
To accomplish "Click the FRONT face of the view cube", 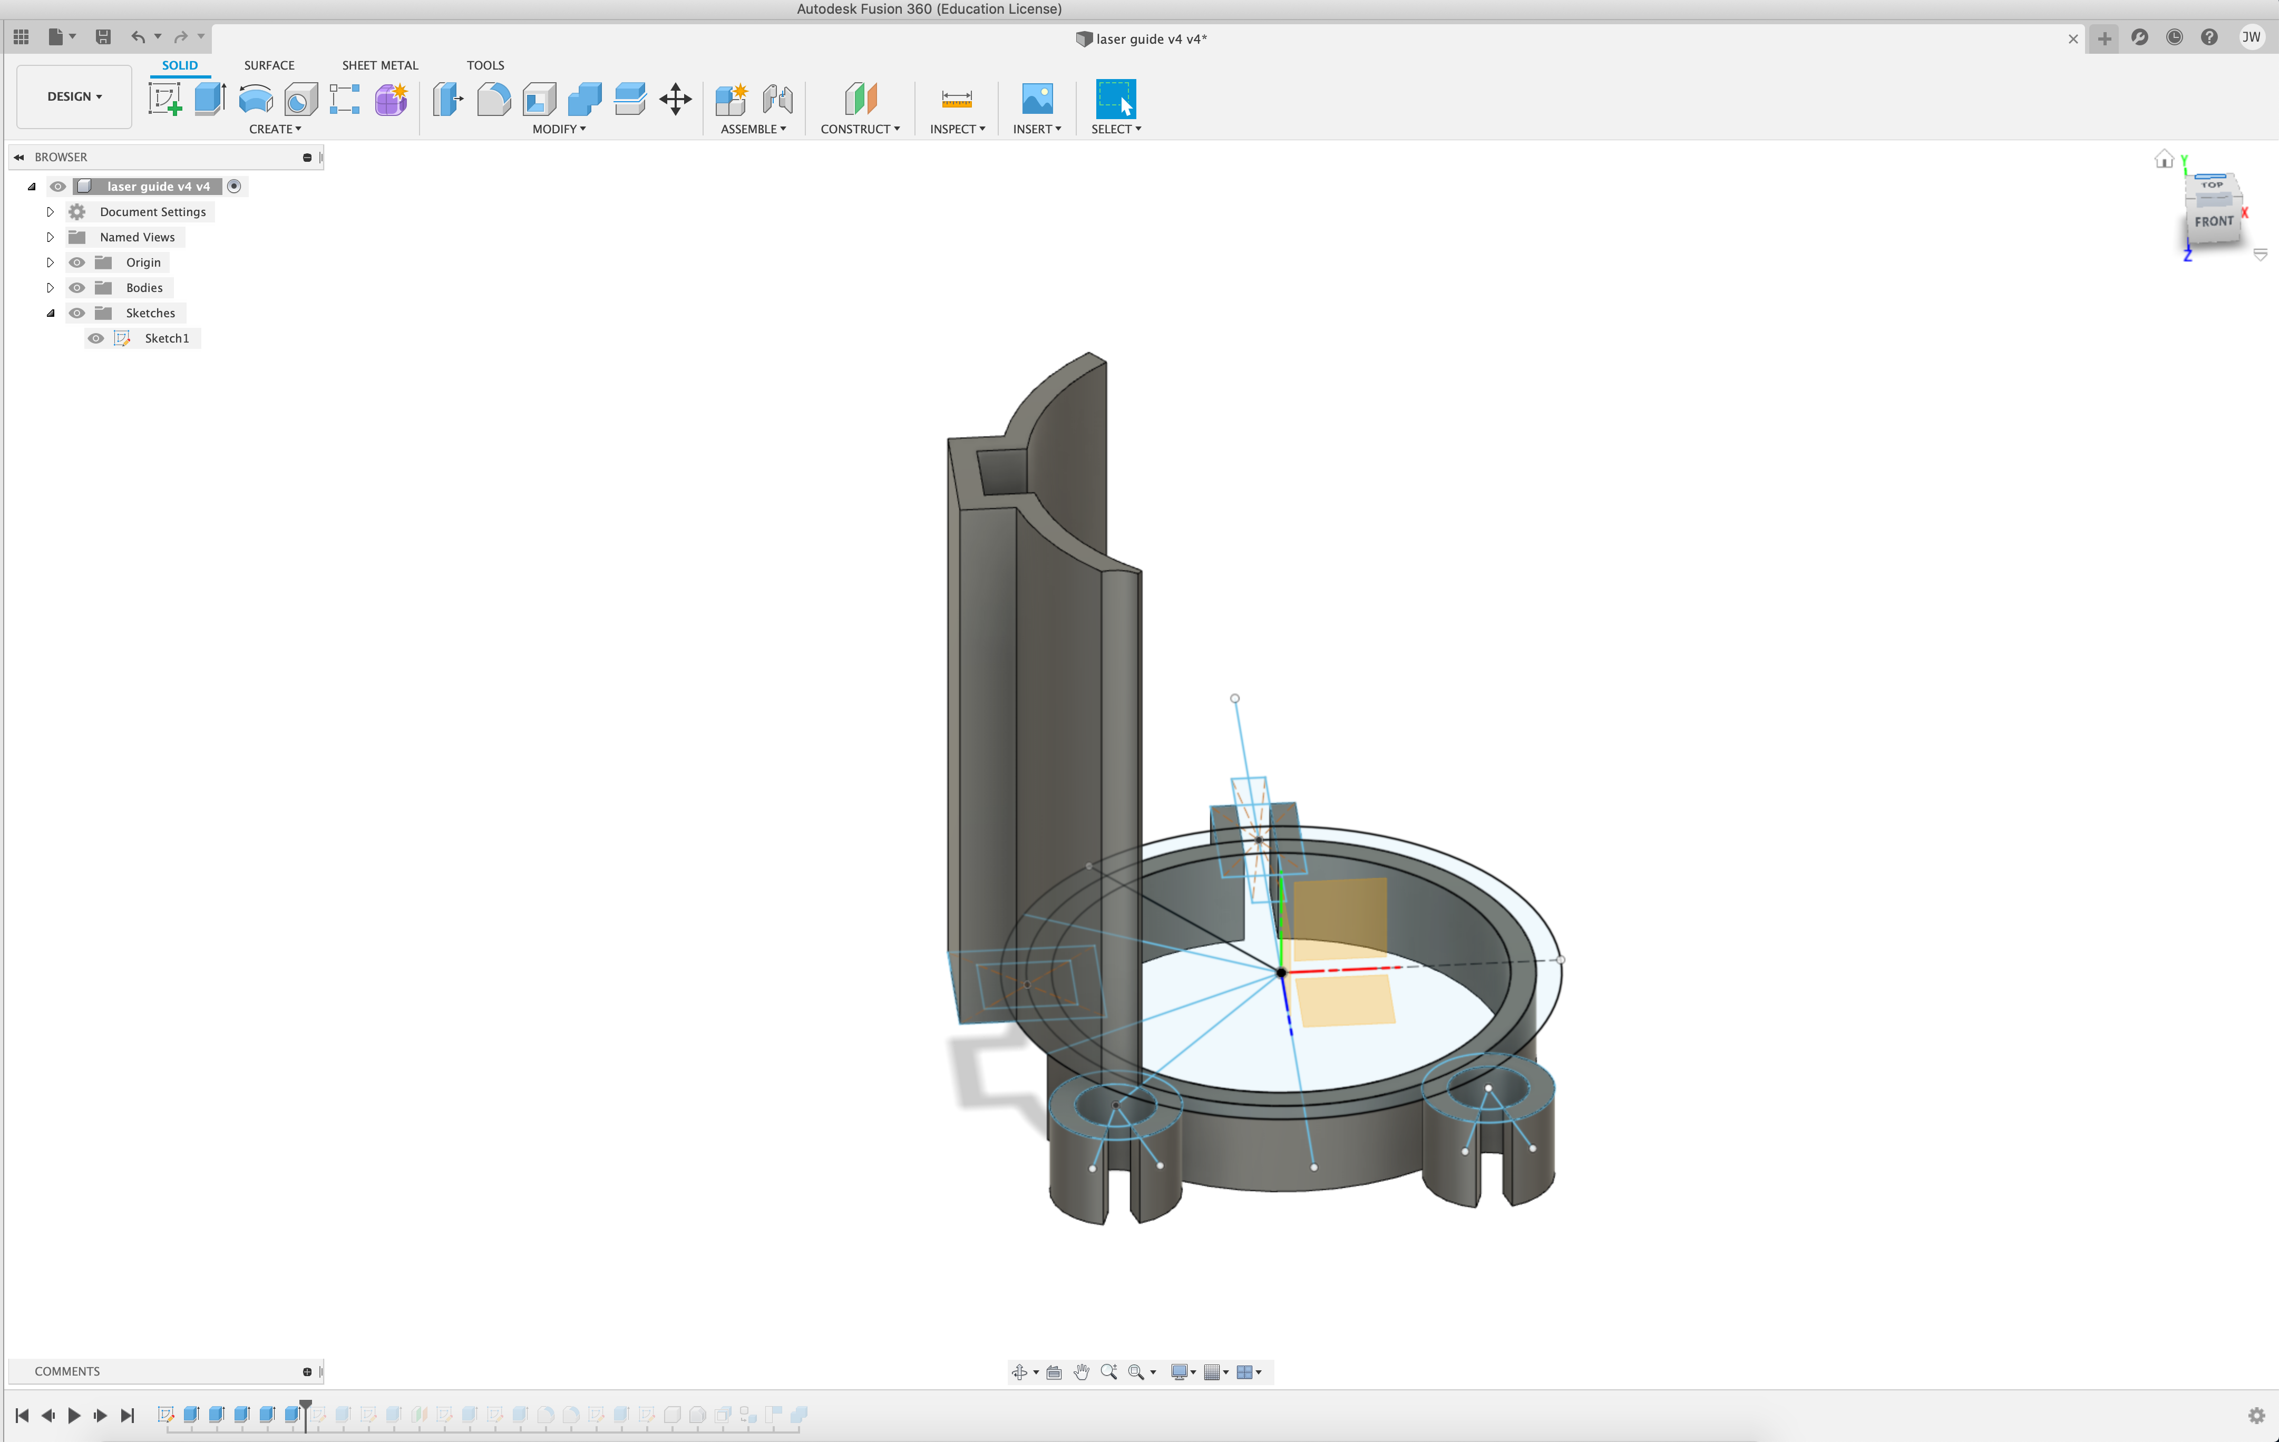I will tap(2214, 221).
